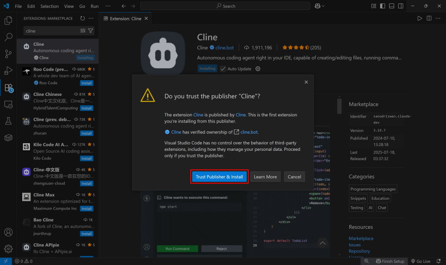446x265 pixels.
Task: Open the Source Control view
Action: [x=8, y=54]
